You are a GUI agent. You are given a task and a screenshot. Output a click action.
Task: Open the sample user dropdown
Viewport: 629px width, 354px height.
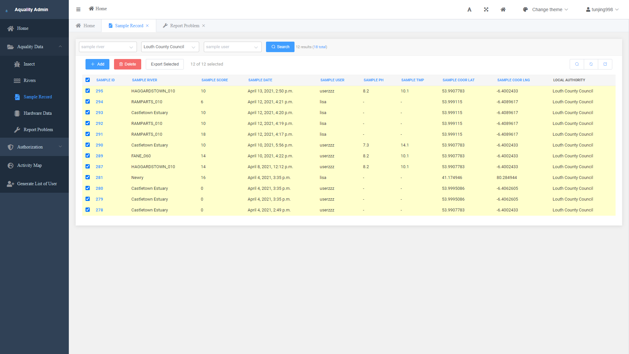click(233, 47)
